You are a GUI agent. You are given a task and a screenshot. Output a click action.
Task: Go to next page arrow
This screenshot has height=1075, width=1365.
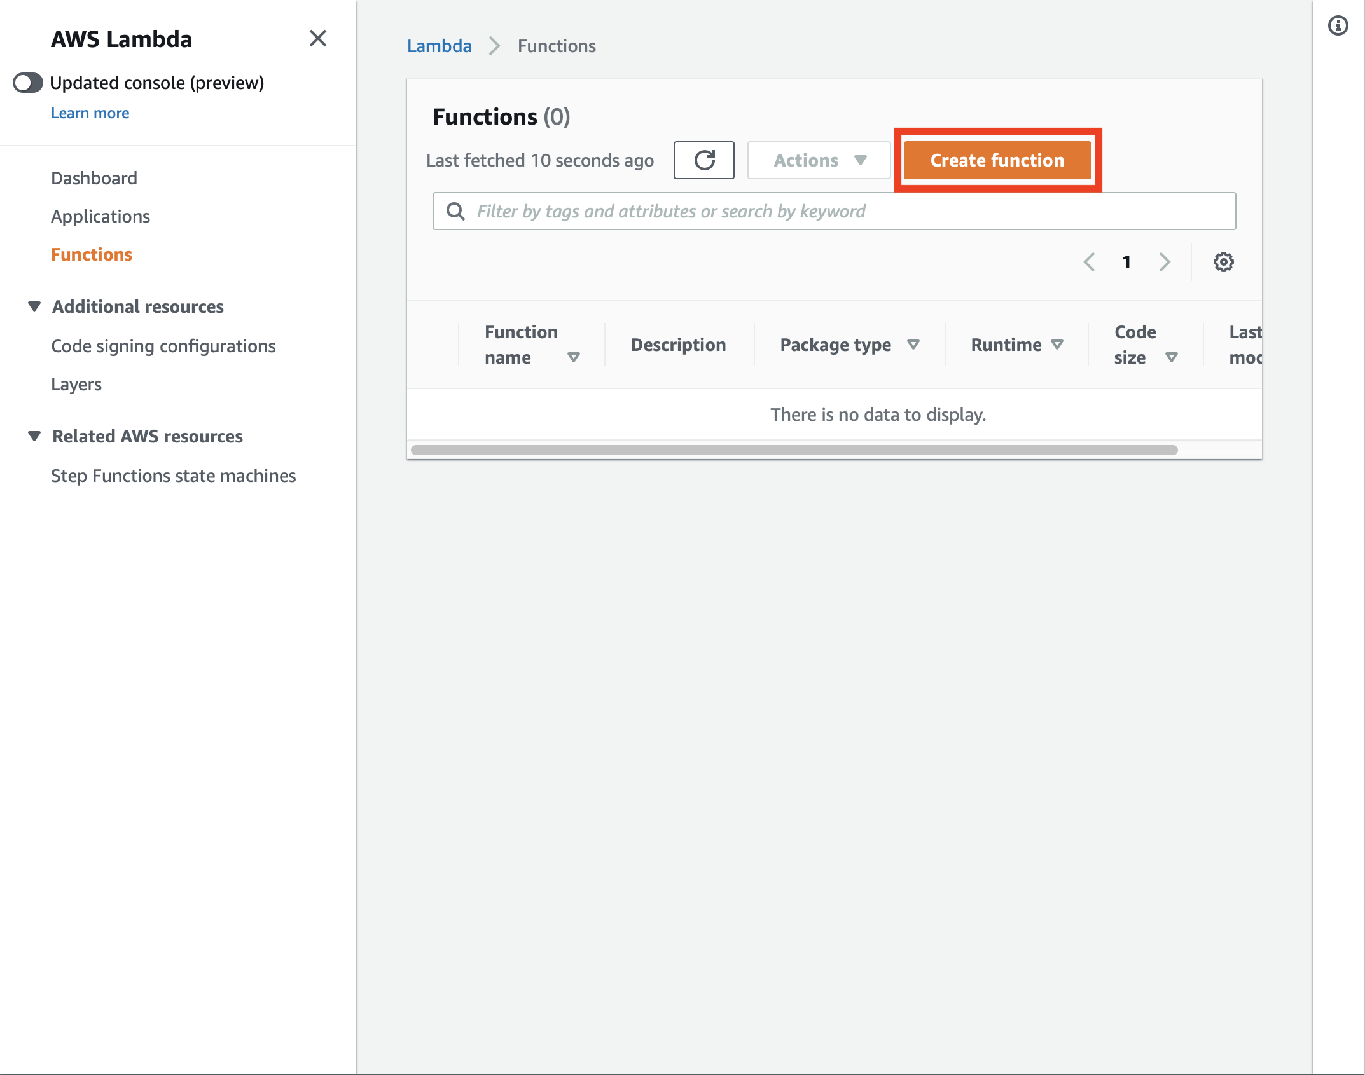click(1165, 262)
